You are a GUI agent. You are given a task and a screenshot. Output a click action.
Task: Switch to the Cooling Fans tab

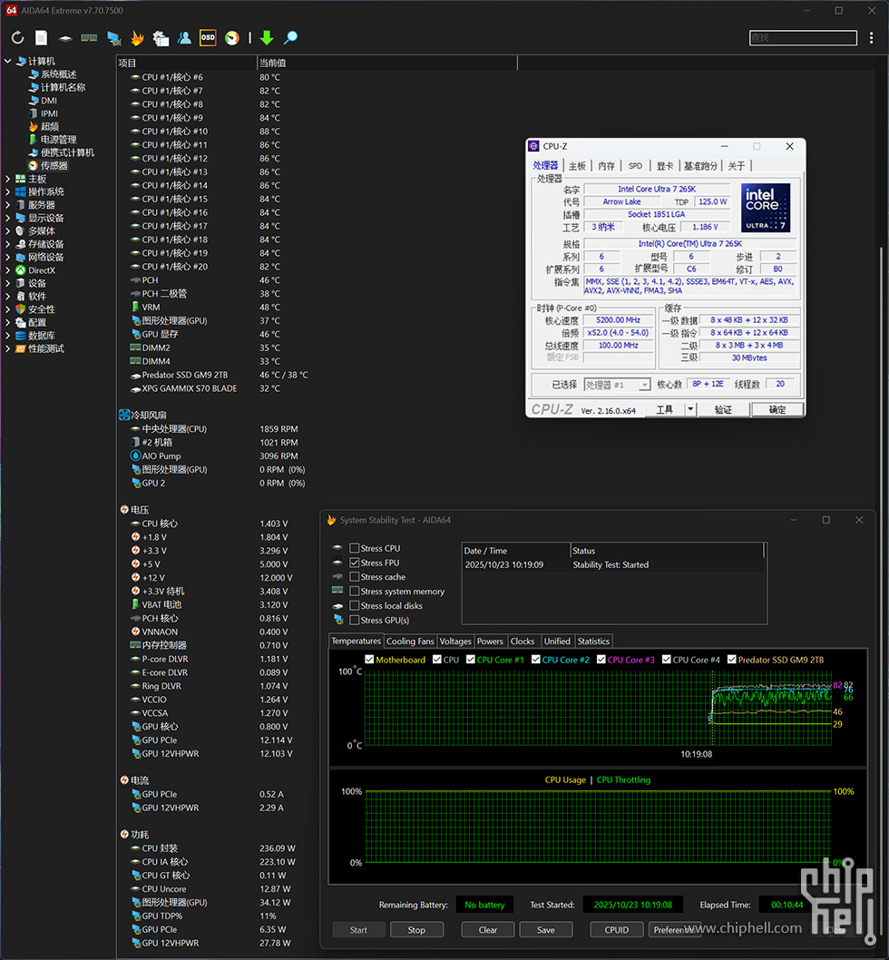(410, 642)
